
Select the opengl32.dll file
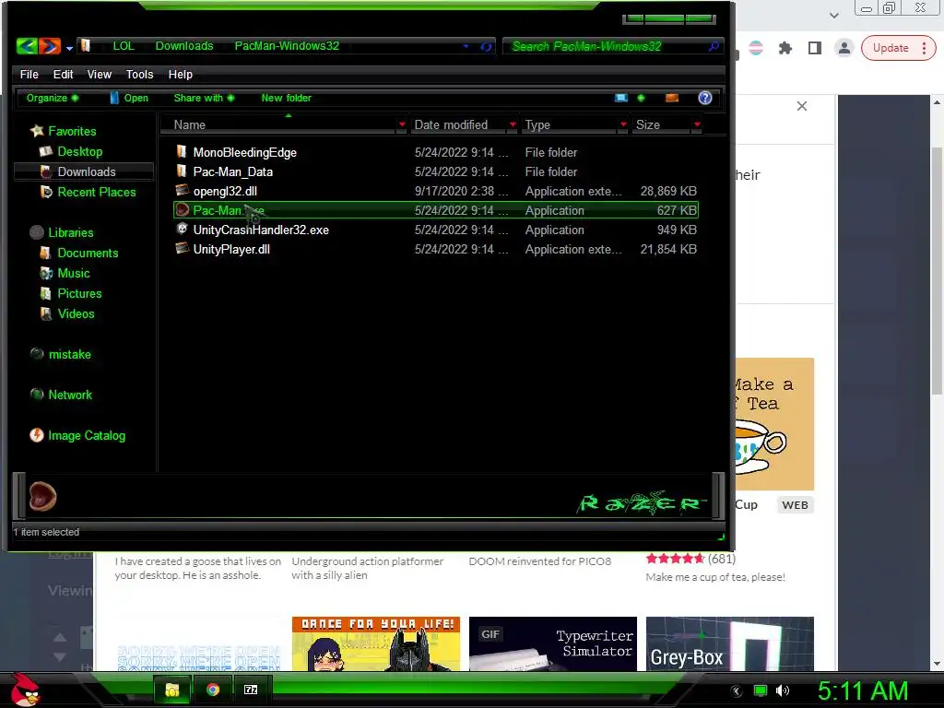436,191
